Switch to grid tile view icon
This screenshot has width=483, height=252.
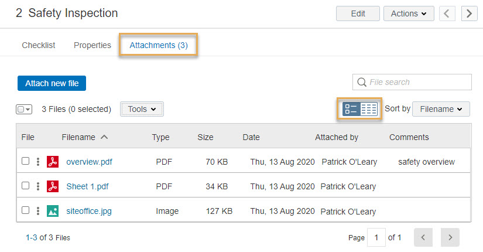pyautogui.click(x=369, y=109)
